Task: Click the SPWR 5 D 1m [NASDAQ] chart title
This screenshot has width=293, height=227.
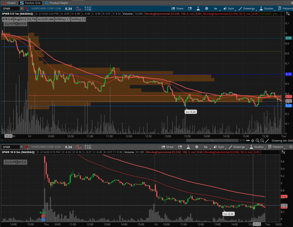Action: click(x=17, y=14)
